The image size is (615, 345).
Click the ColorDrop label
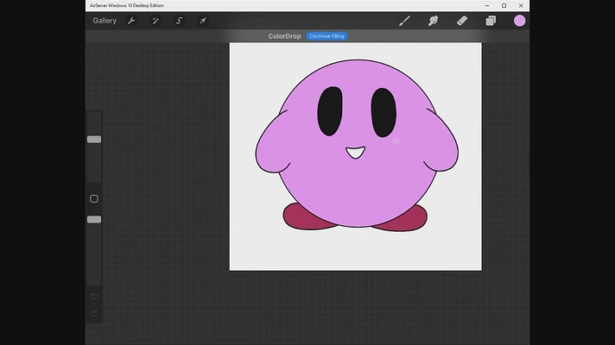coord(284,36)
